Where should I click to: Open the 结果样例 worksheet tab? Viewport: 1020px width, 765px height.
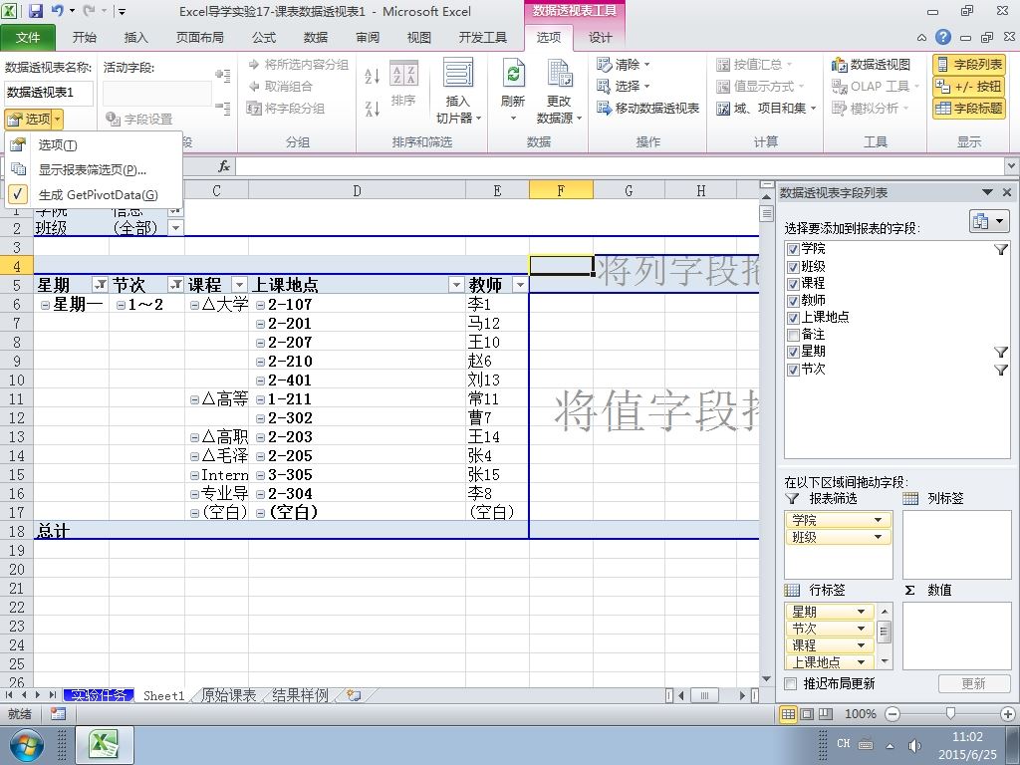(x=300, y=695)
